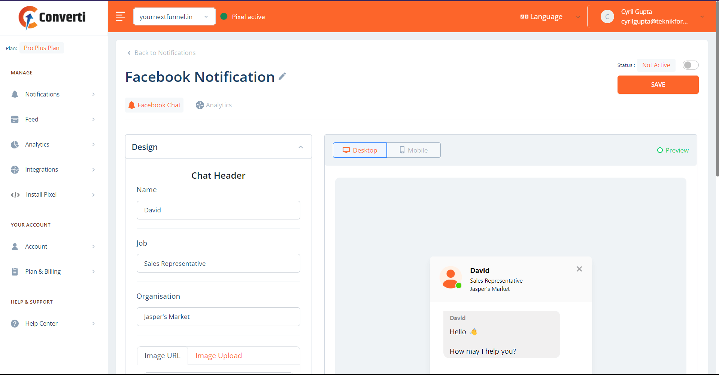This screenshot has width=719, height=375.
Task: Click the Notifications bell icon in sidebar
Action: (15, 94)
